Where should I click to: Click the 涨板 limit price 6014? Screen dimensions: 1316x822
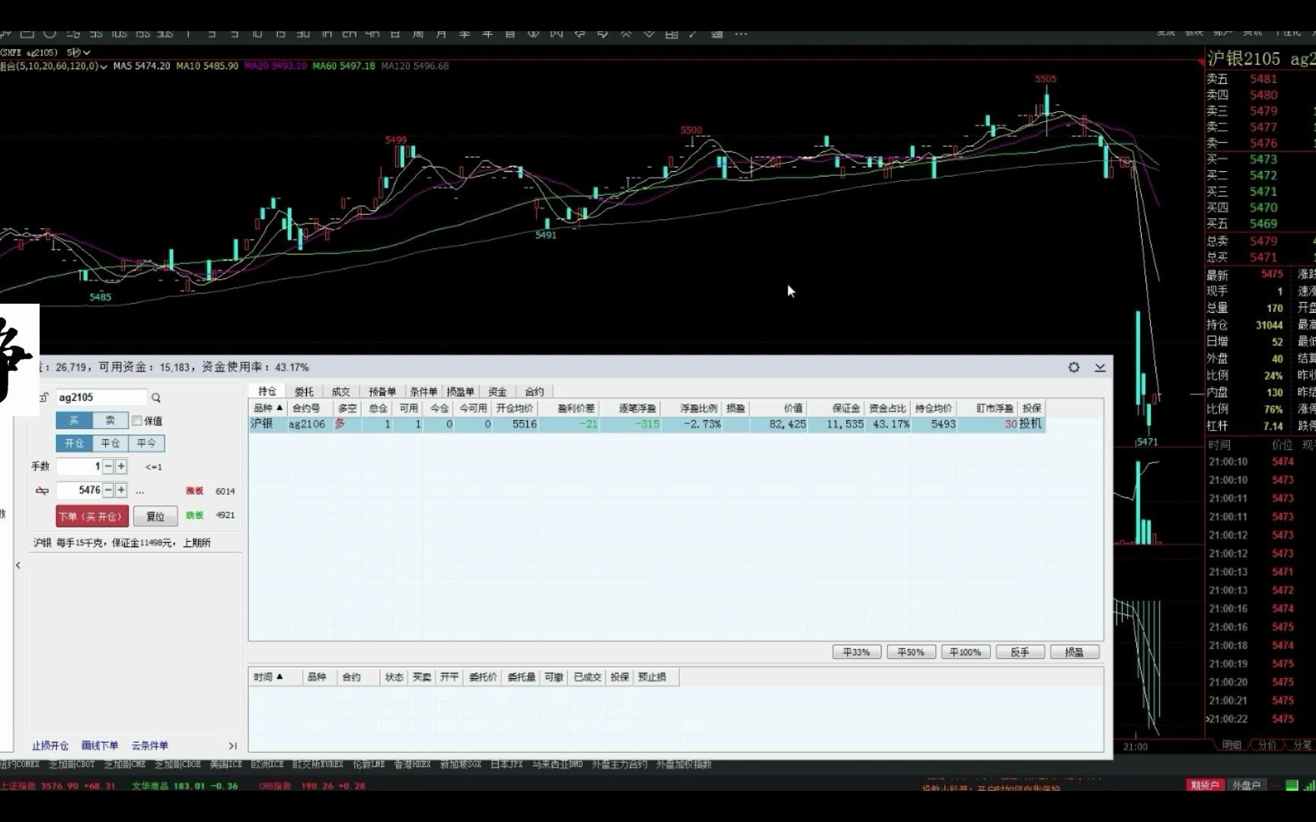(225, 492)
